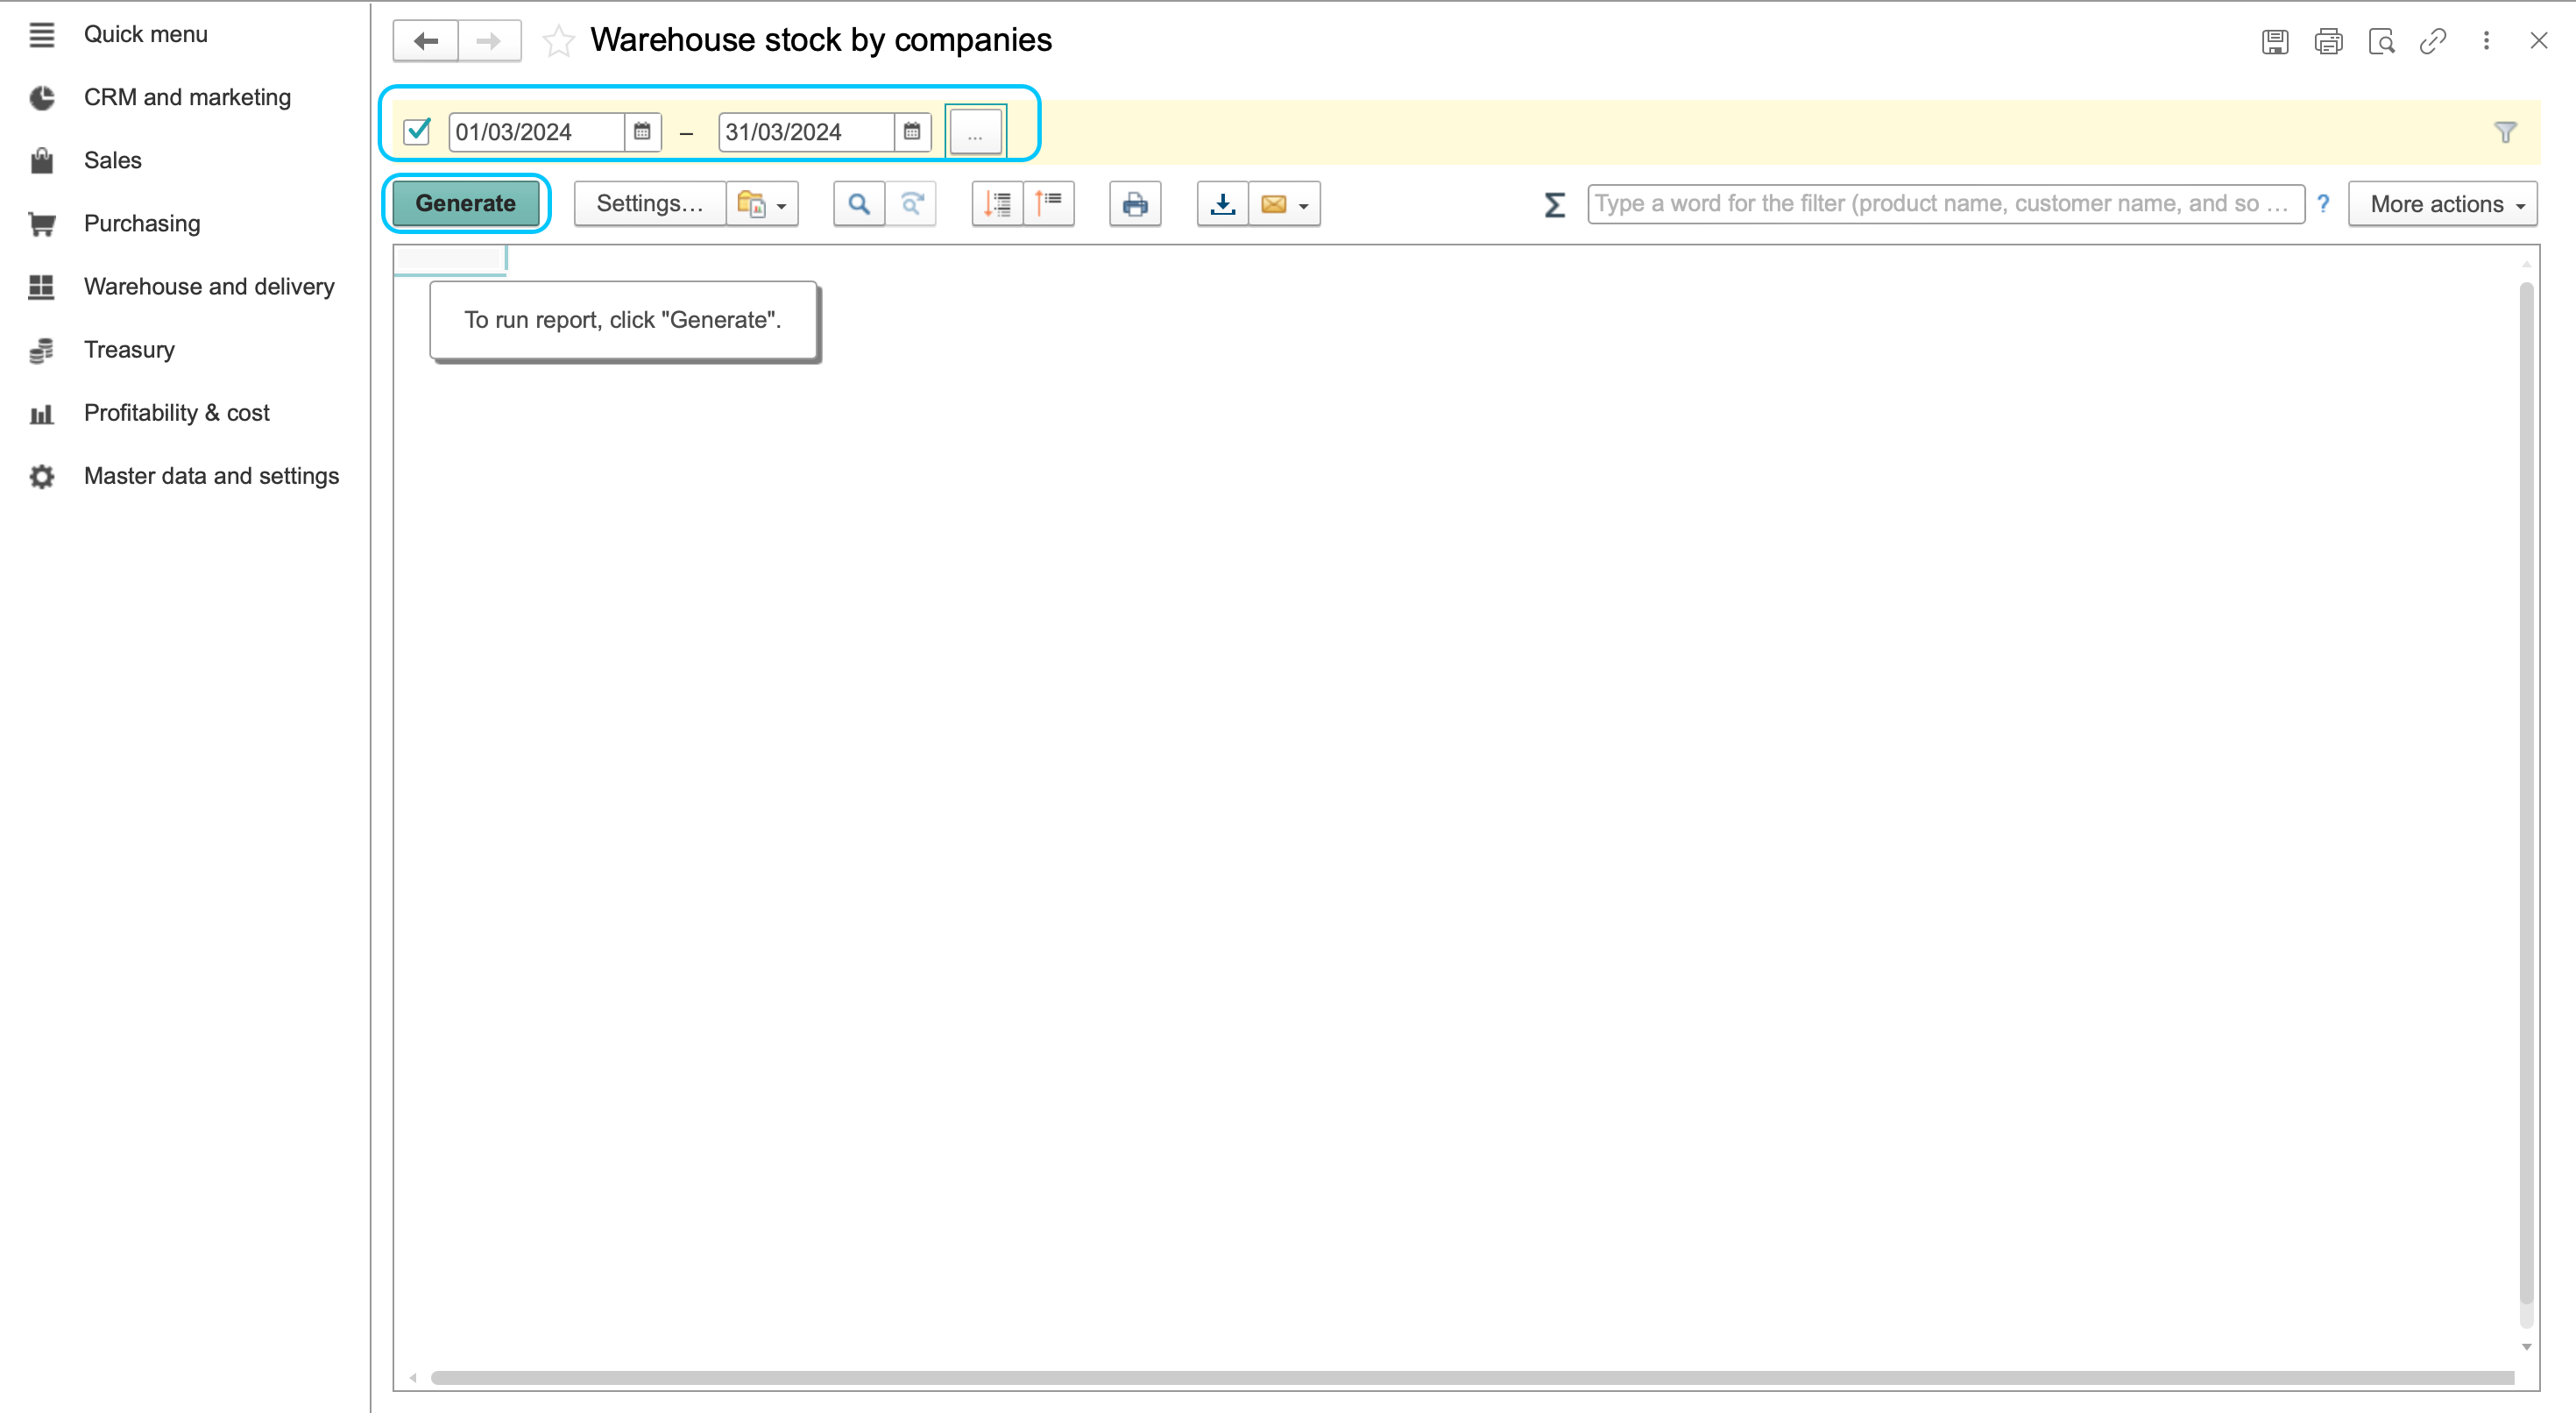Open the report options dropdown next to Settings

[762, 203]
